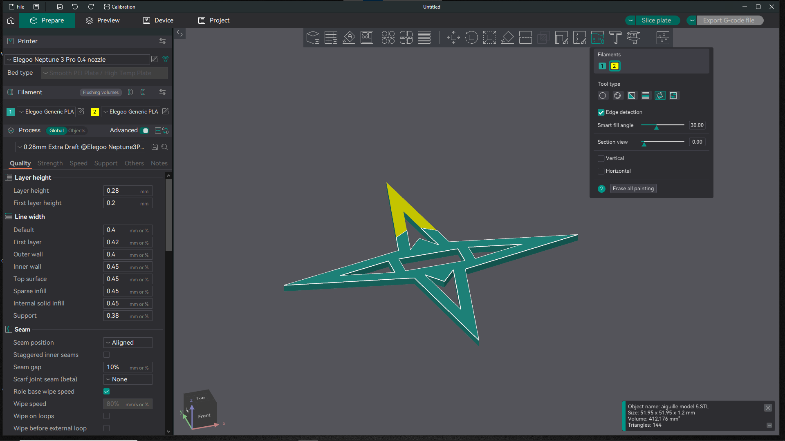The width and height of the screenshot is (785, 441).
Task: Open the Seam position dropdown showing Aligned
Action: [128, 342]
